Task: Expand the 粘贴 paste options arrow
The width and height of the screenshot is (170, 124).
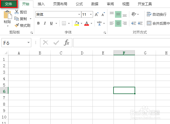Action: [8, 26]
